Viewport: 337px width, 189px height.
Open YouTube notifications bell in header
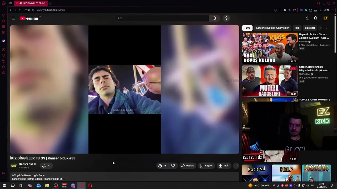(x=315, y=18)
